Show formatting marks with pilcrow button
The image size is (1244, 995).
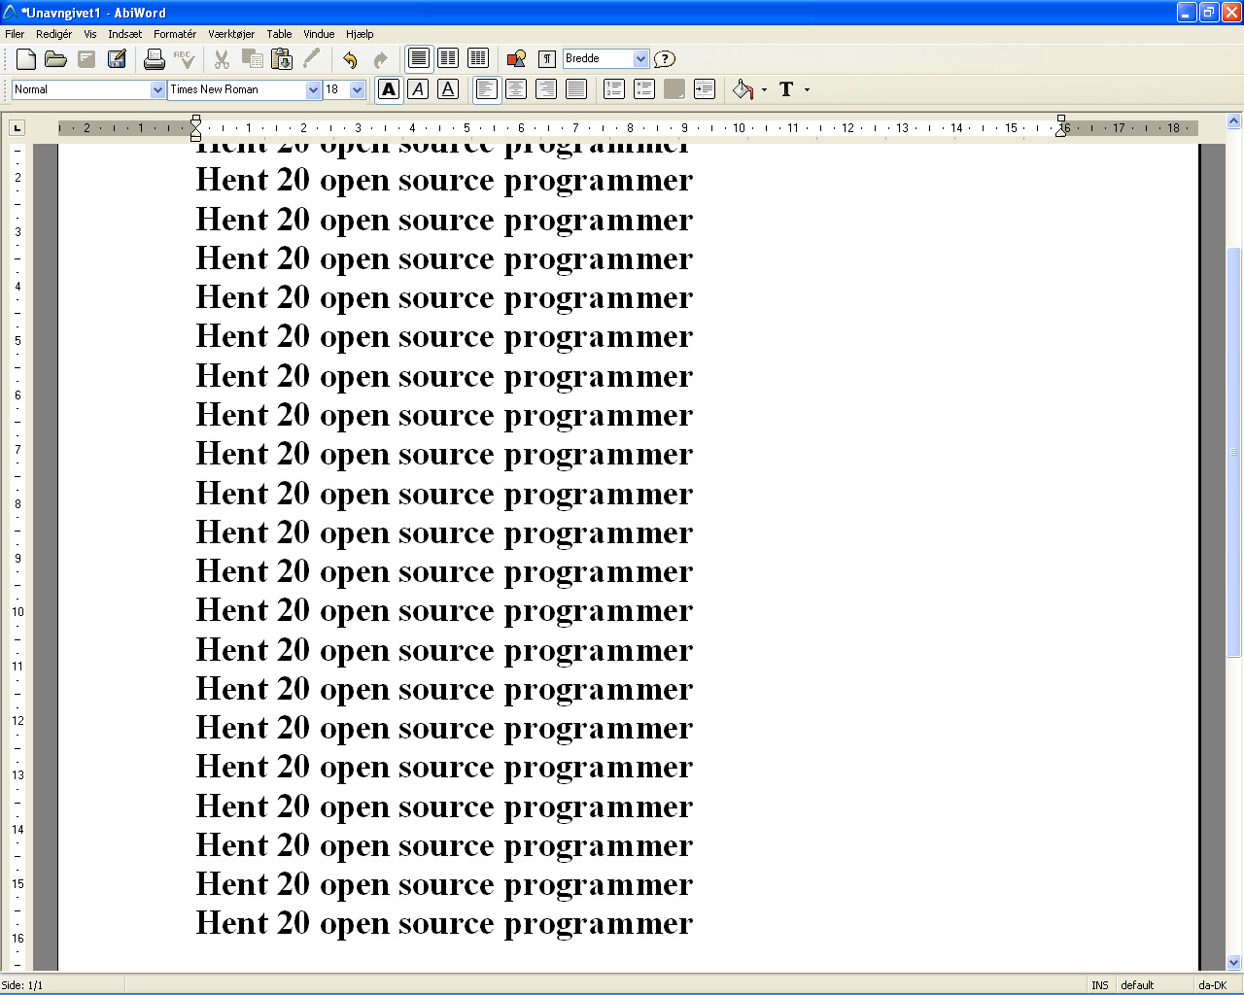tap(547, 59)
